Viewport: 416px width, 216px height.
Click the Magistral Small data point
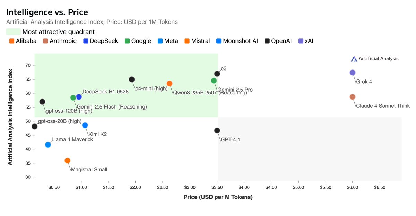(x=68, y=160)
